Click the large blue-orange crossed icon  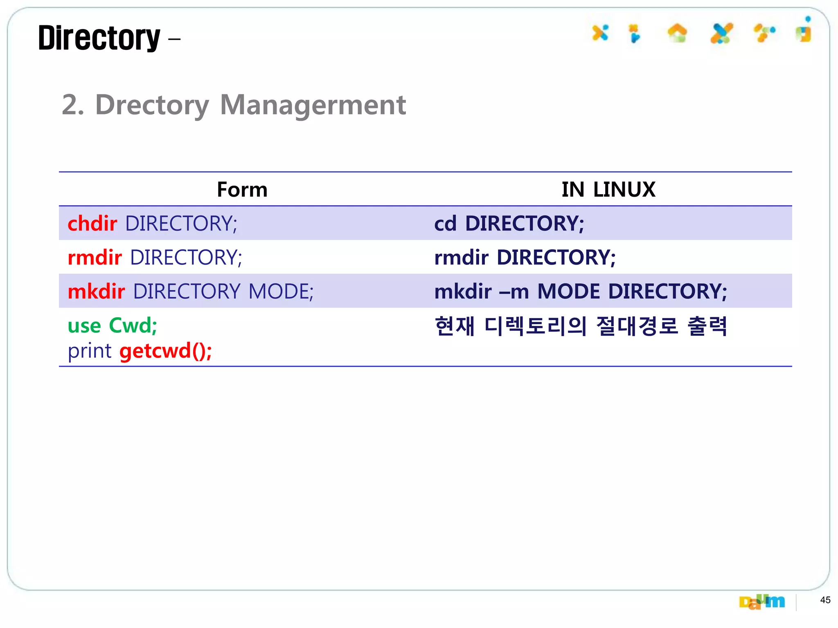coord(721,33)
